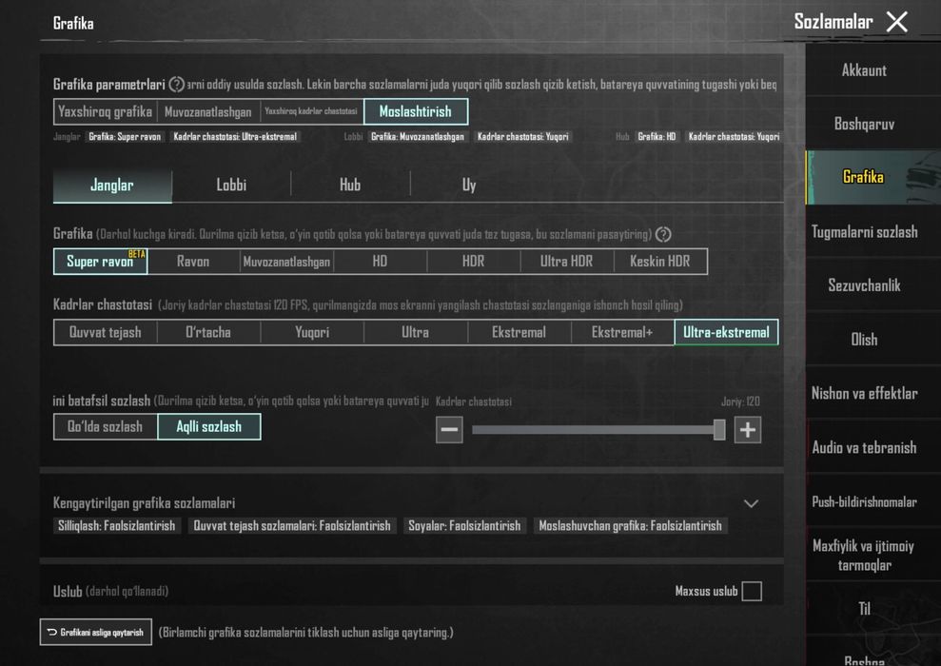Choose Ravon graphics quality
This screenshot has height=666, width=941.
(x=193, y=262)
